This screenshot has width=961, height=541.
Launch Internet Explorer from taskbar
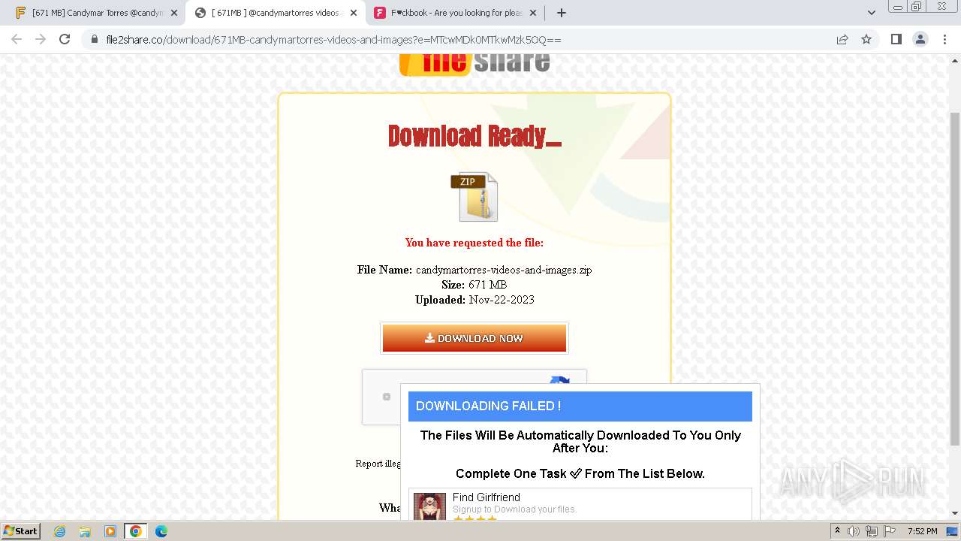(59, 530)
